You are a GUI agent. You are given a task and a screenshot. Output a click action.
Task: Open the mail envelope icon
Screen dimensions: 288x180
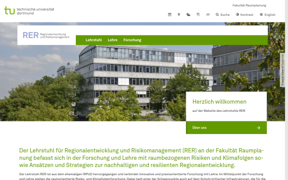click(208, 14)
